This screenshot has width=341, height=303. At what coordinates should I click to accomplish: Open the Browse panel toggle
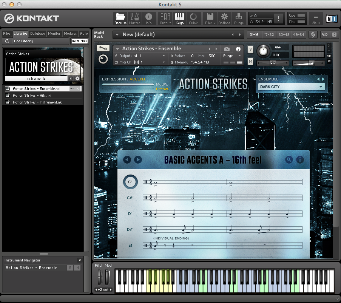point(120,19)
